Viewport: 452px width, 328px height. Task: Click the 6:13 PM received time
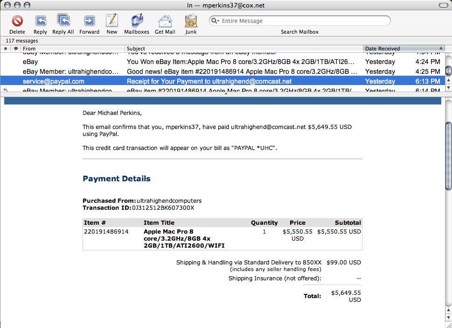428,81
